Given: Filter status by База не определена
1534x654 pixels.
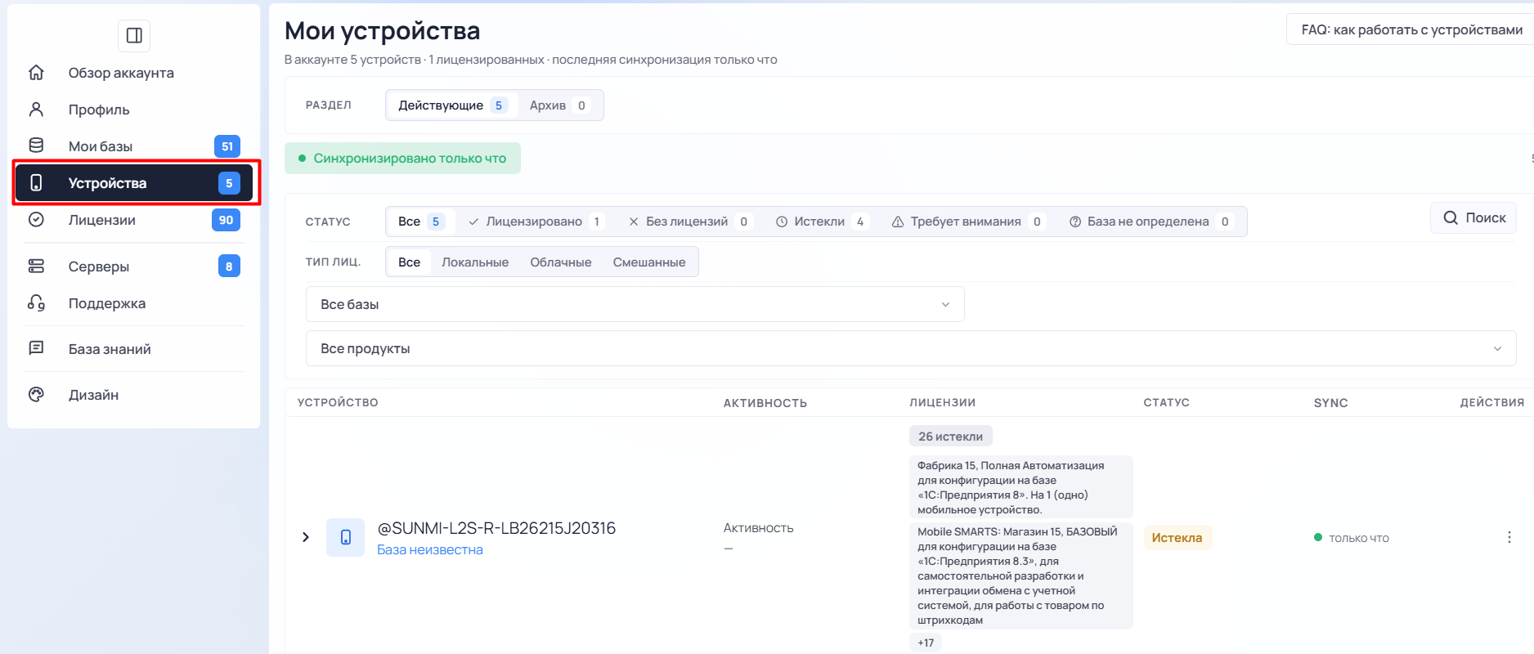Looking at the screenshot, I should (1150, 222).
